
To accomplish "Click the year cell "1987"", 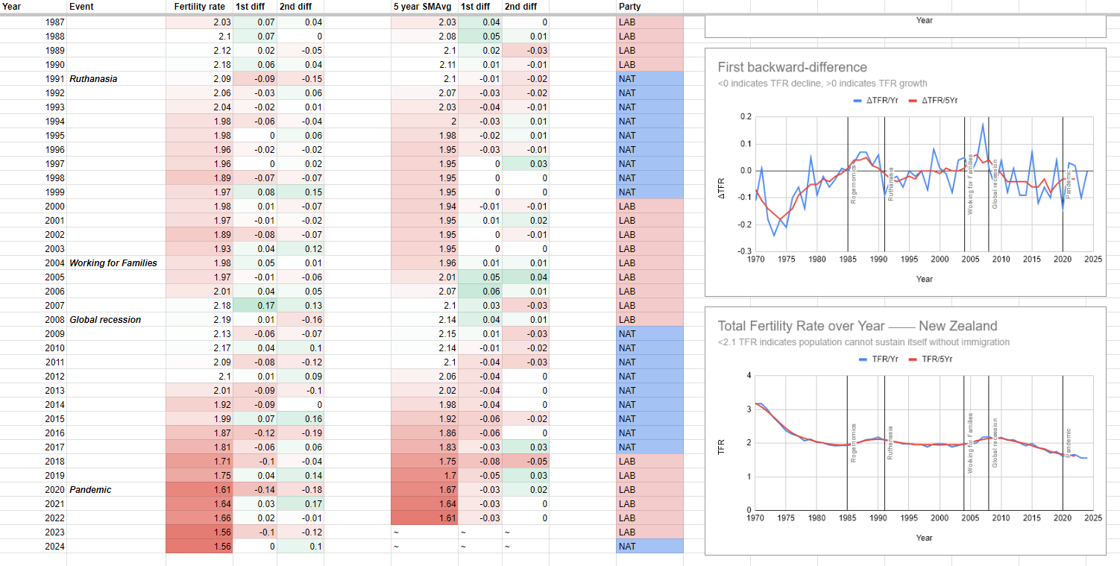I will click(x=33, y=22).
